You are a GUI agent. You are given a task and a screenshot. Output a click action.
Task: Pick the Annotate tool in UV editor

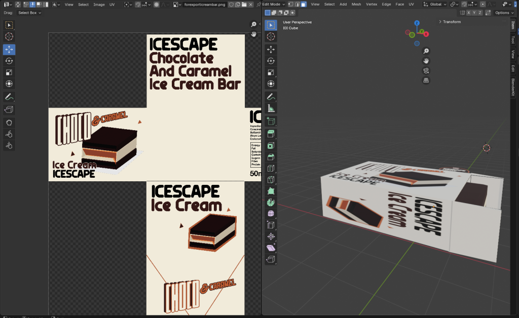point(9,96)
